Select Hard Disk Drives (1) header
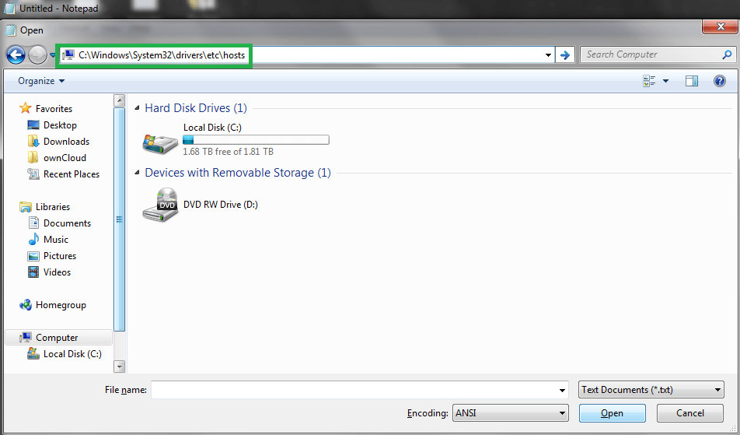 point(195,108)
